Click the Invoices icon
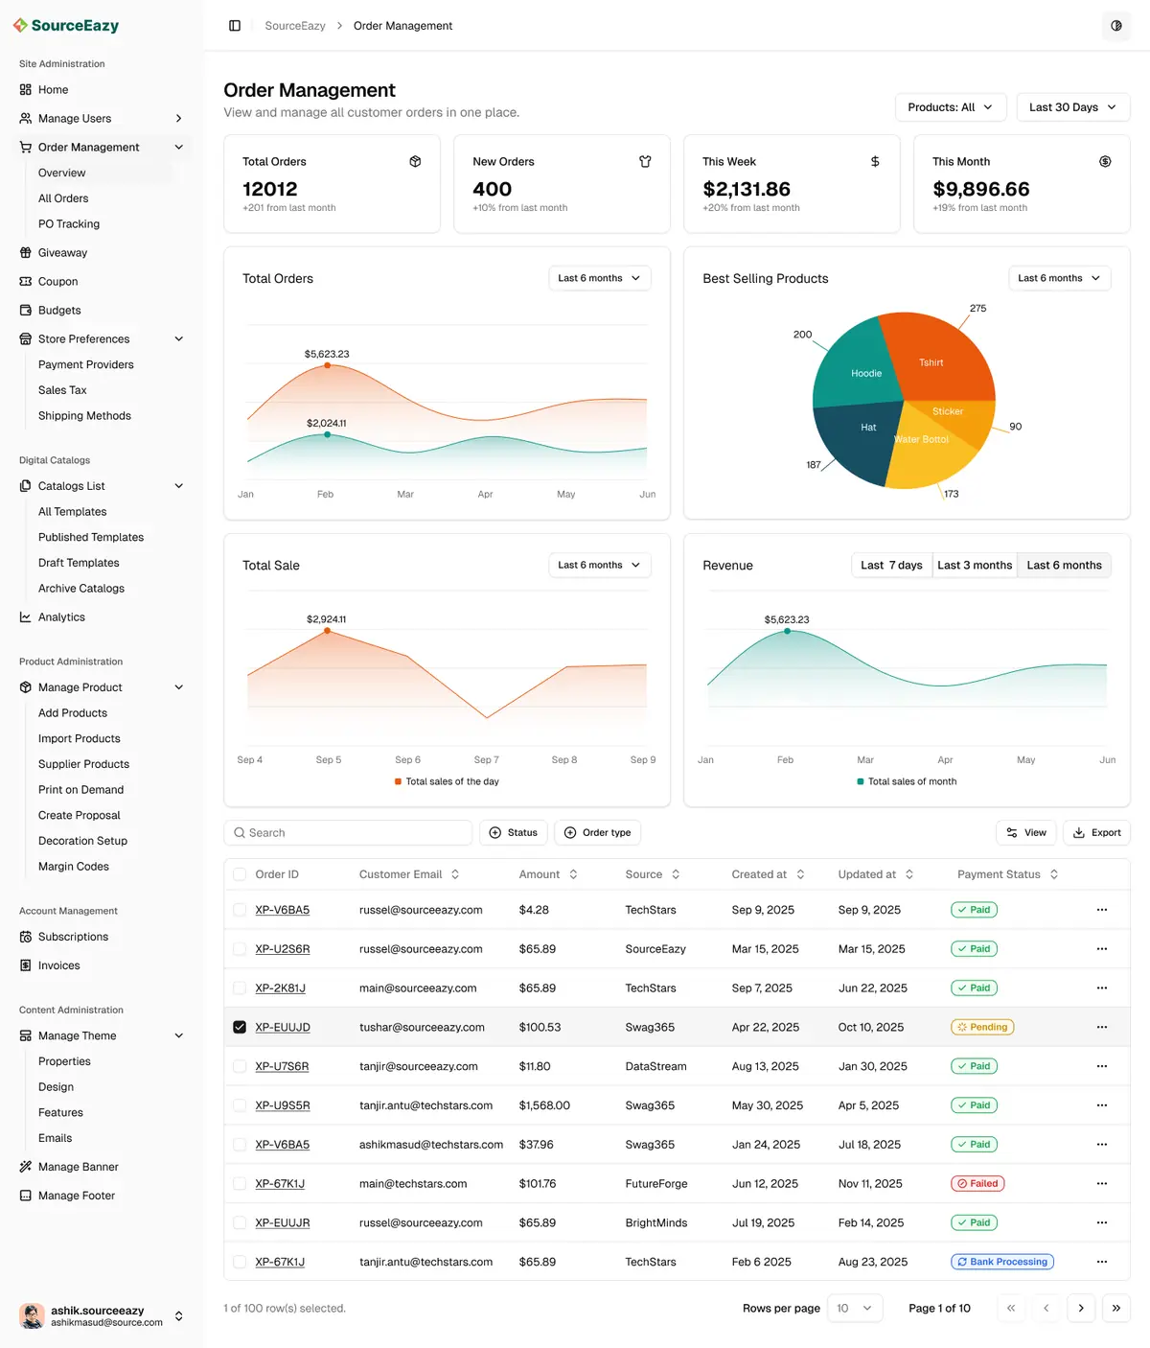Viewport: 1150px width, 1348px height. pos(26,965)
